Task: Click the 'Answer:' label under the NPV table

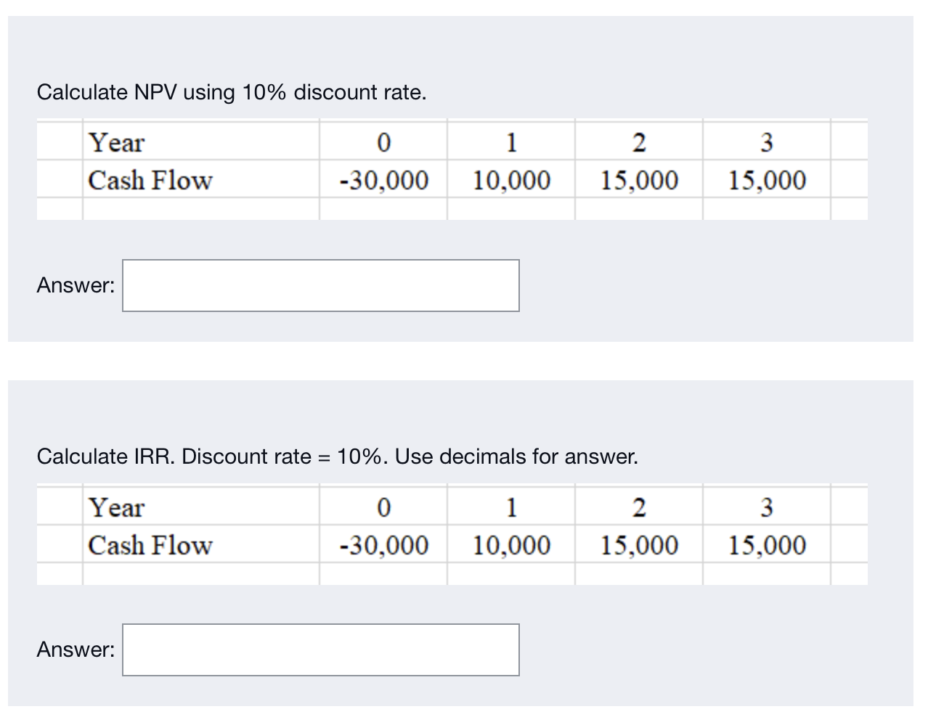Action: [76, 286]
